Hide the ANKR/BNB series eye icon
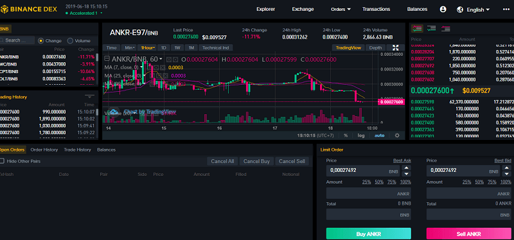Screen dimensions: 514x240 pos(169,60)
